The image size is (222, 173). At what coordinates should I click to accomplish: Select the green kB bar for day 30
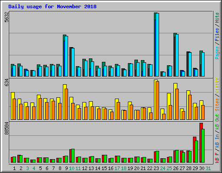coord(203,146)
